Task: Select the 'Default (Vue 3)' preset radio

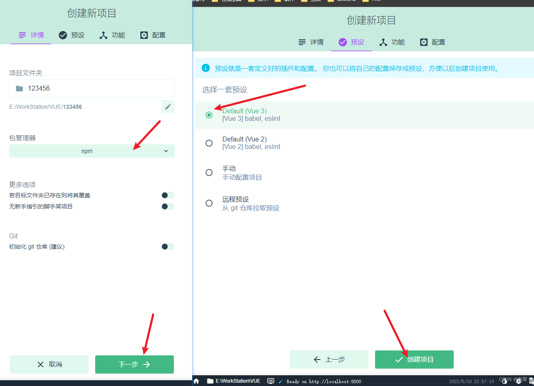Action: pos(209,115)
